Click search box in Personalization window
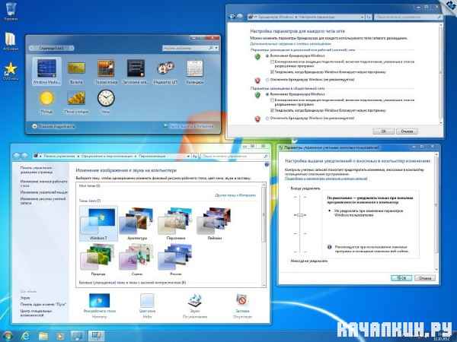The height and width of the screenshot is (342, 457). pos(235,156)
